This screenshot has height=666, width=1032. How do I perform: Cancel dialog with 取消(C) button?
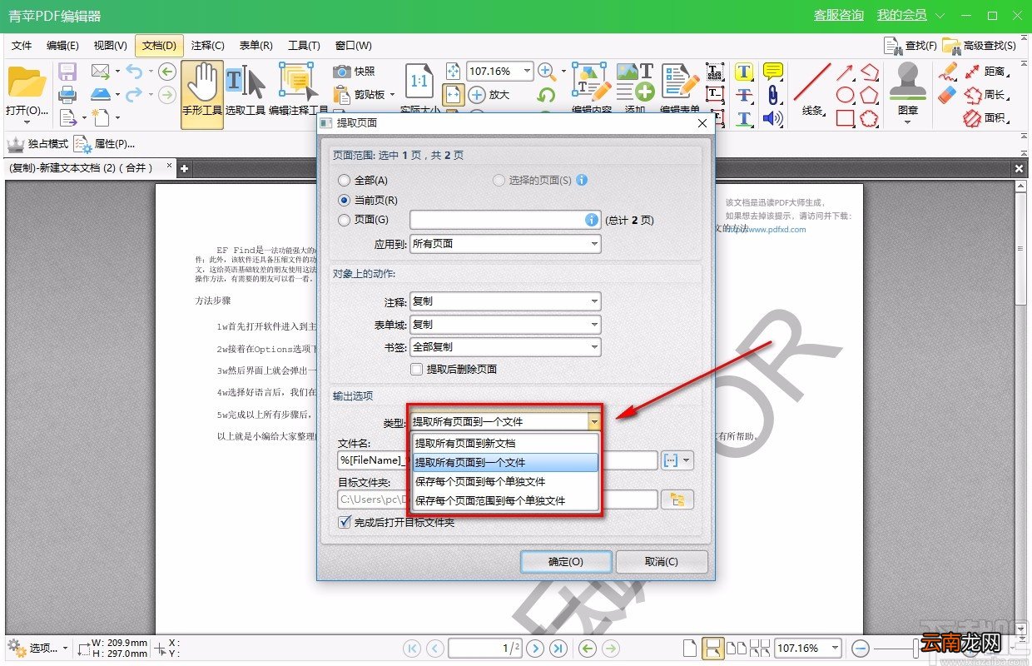point(662,561)
